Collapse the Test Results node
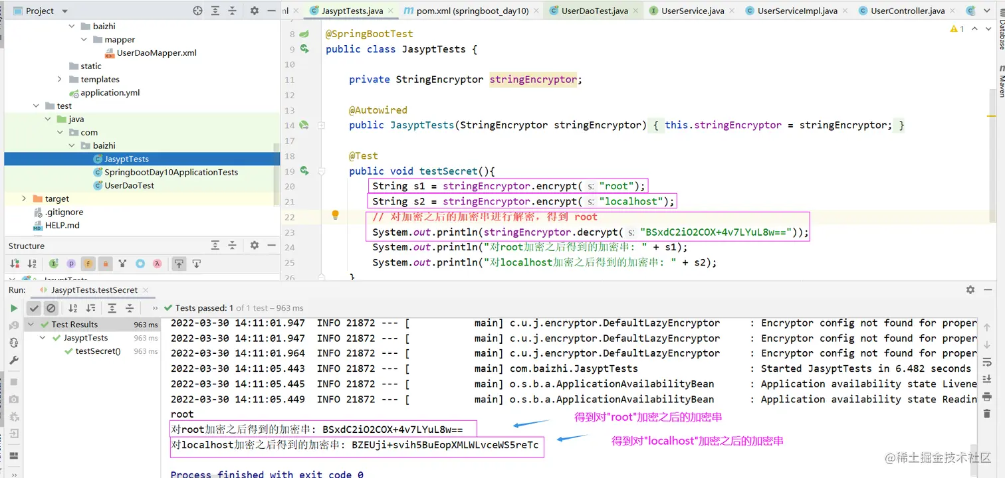The image size is (1005, 478). 31,325
